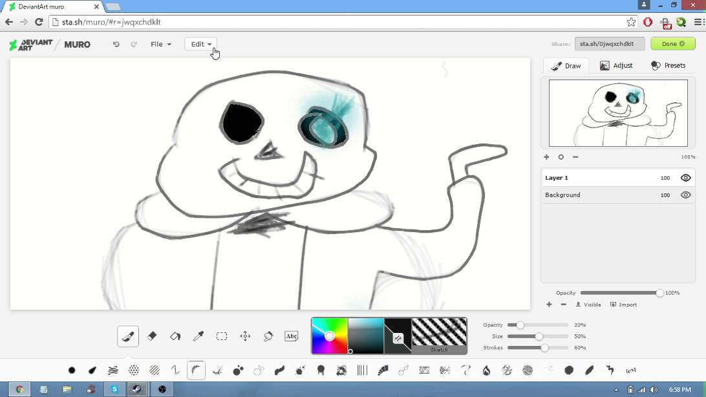Choose the zigzag scribble brush
This screenshot has height=397, width=706.
tap(175, 370)
